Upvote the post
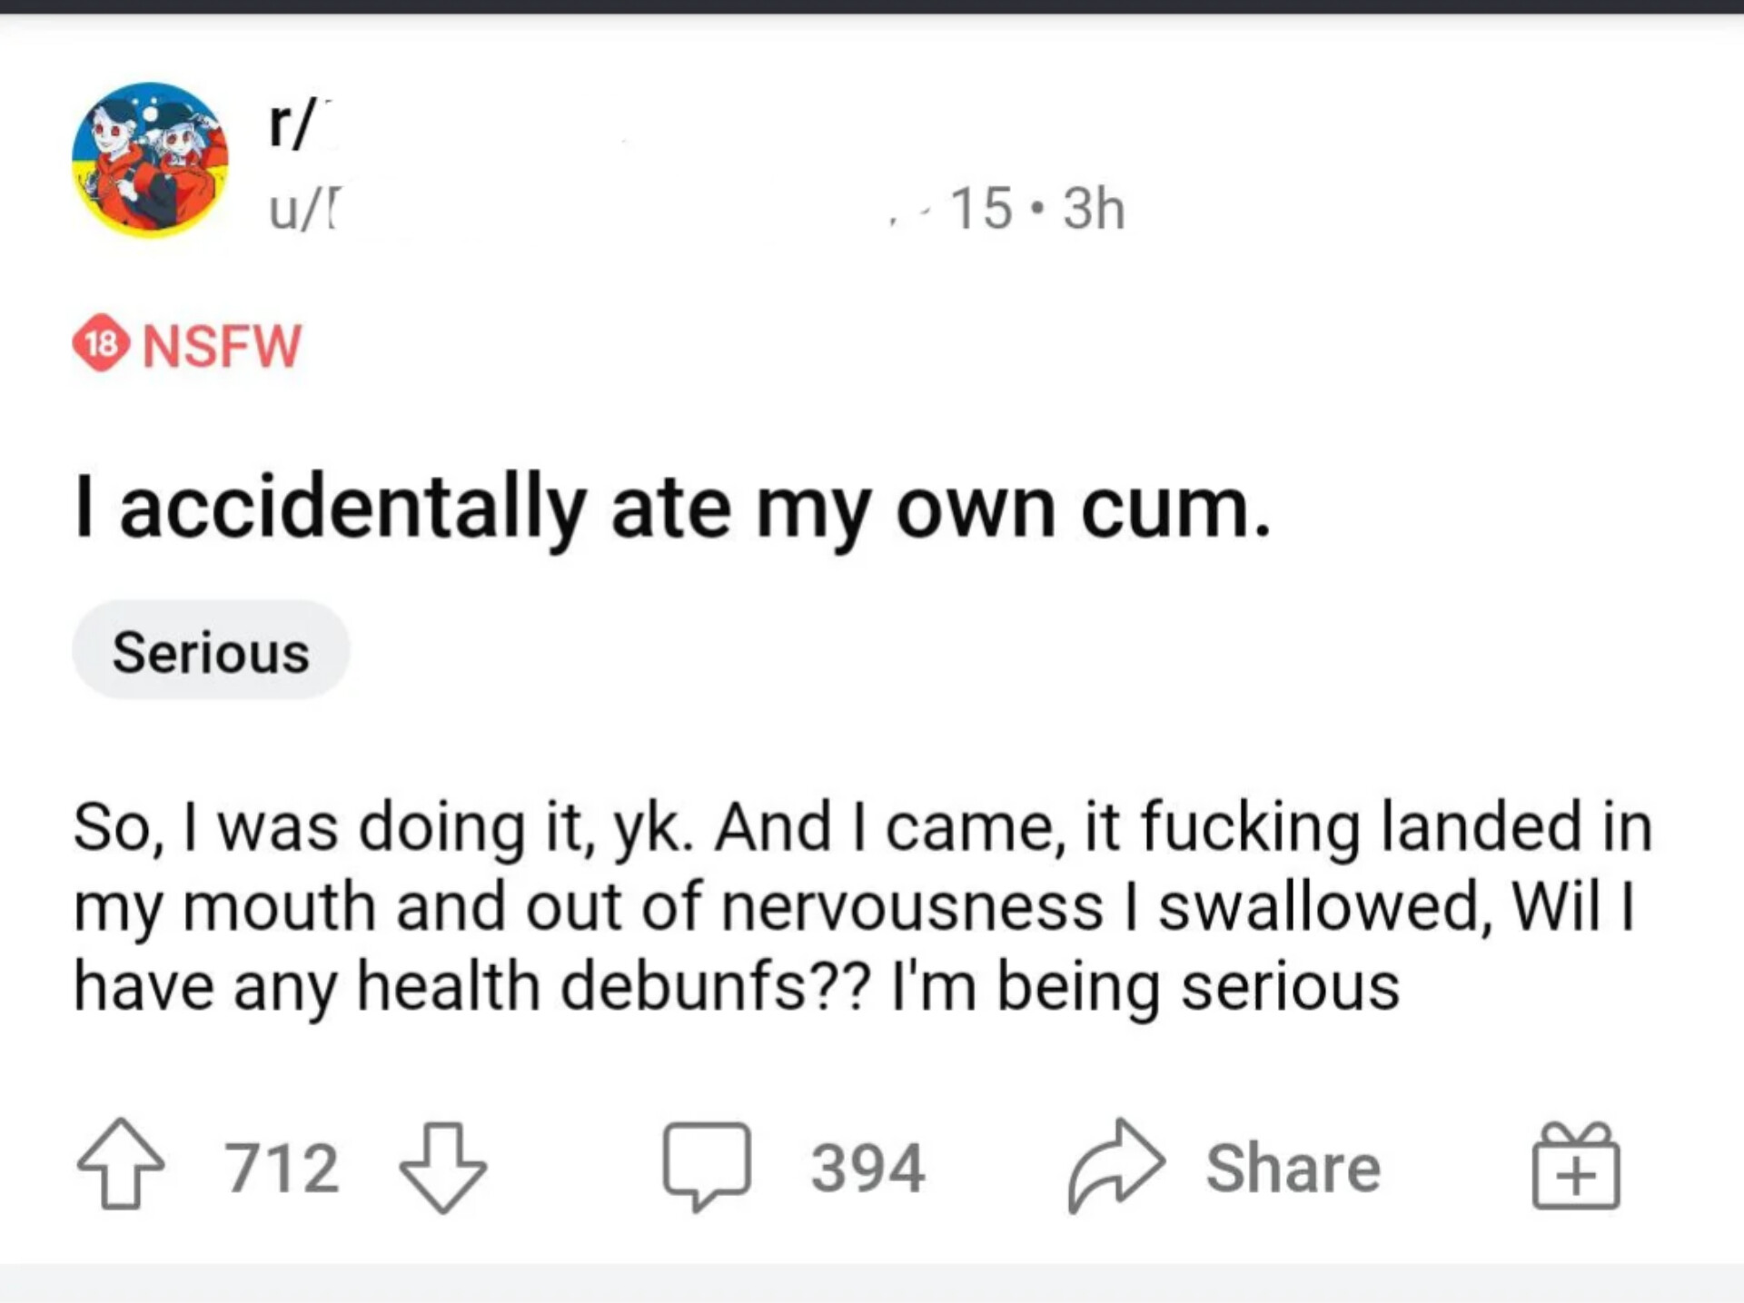Image resolution: width=1744 pixels, height=1303 pixels. pyautogui.click(x=121, y=1165)
